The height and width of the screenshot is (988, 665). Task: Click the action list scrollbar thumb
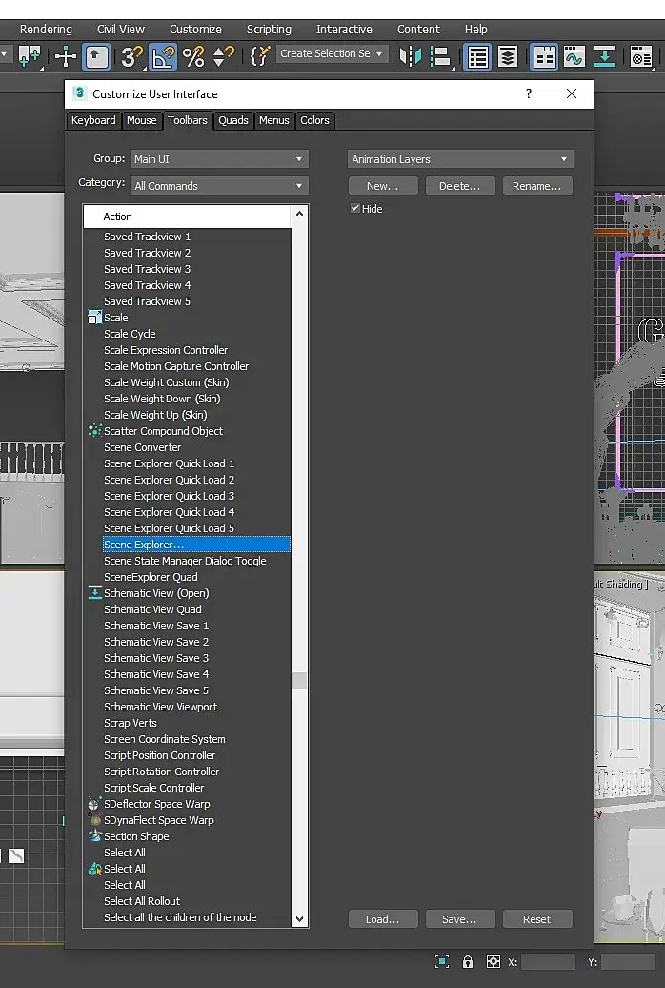pos(300,681)
